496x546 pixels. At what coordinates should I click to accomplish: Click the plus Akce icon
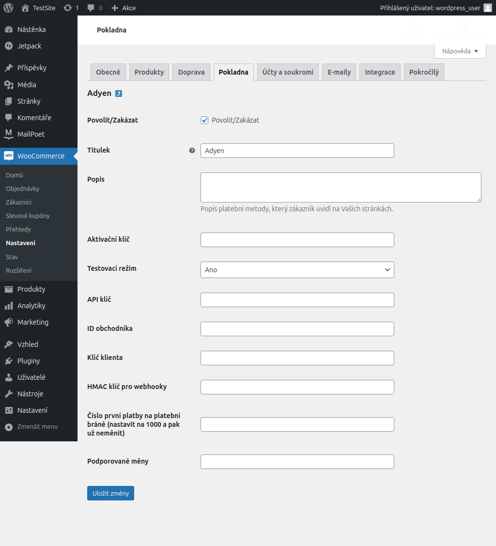click(x=115, y=8)
